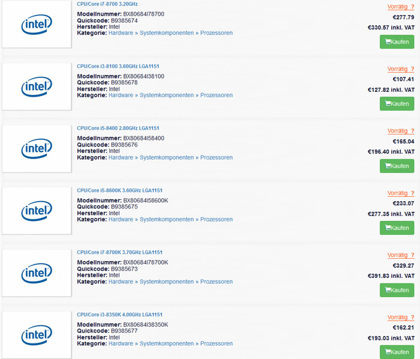Viewport: 420px width, 359px height.
Task: Open the CPU/Core i3-8100 3.60GHz product title
Action: pyautogui.click(x=118, y=66)
